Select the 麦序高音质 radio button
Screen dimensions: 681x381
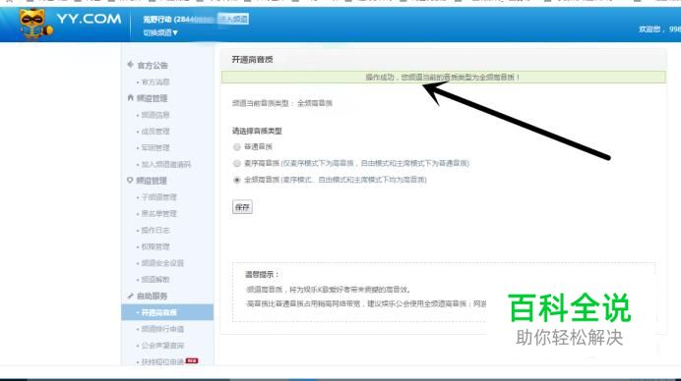(237, 163)
